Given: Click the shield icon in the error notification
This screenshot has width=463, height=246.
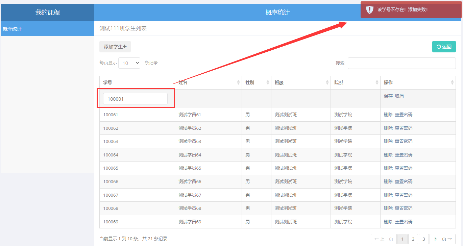Looking at the screenshot, I should coord(370,9).
